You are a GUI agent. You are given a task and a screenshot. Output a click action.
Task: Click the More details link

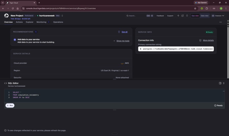pyautogui.click(x=208, y=40)
